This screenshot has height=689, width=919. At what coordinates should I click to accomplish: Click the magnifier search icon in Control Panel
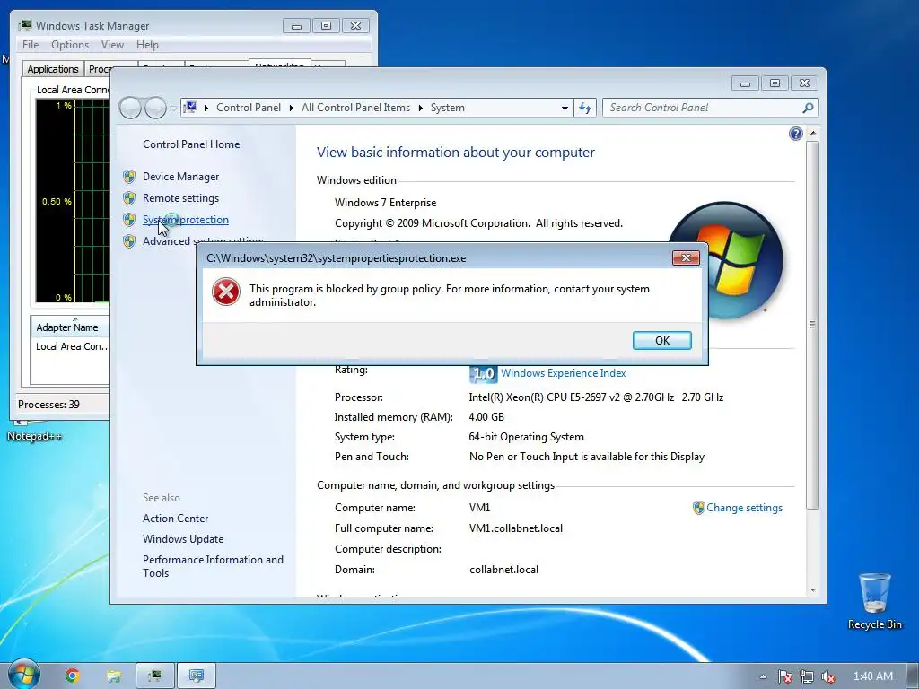[x=809, y=108]
